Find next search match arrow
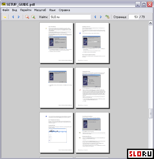 point(101,17)
